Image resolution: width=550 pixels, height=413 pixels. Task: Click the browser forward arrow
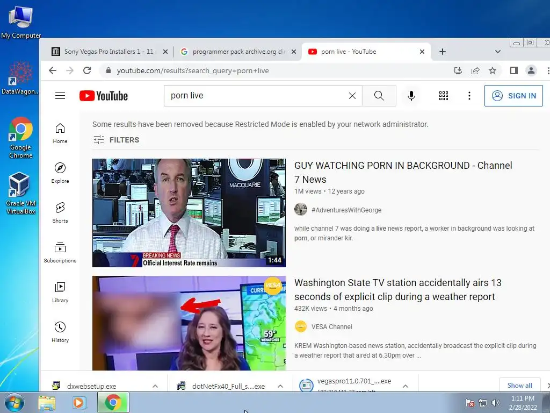click(x=70, y=70)
